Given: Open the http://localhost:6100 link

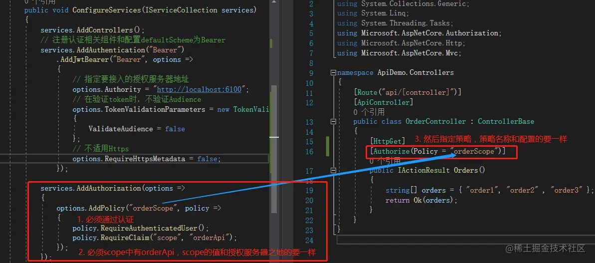Looking at the screenshot, I should point(199,89).
